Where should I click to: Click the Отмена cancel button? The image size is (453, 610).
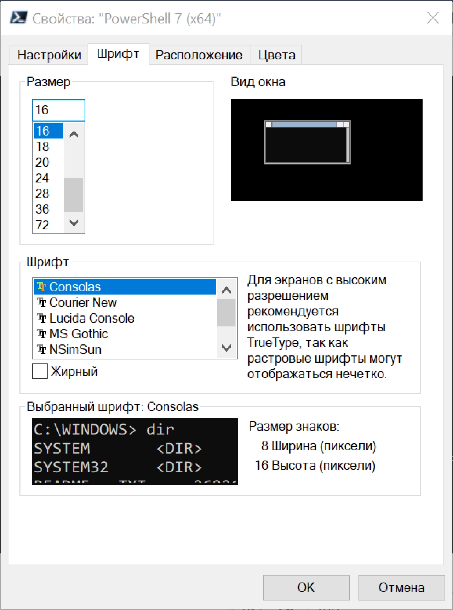(x=401, y=588)
